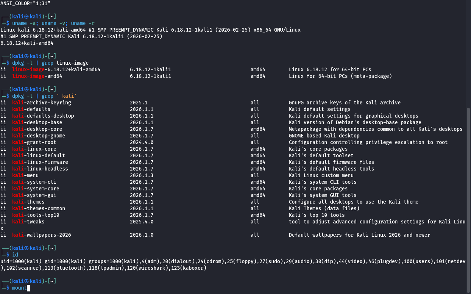Click the uid=1000(kali) output text
This screenshot has height=294, width=471.
point(21,261)
